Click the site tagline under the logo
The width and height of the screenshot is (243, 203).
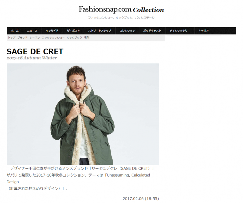121,18
